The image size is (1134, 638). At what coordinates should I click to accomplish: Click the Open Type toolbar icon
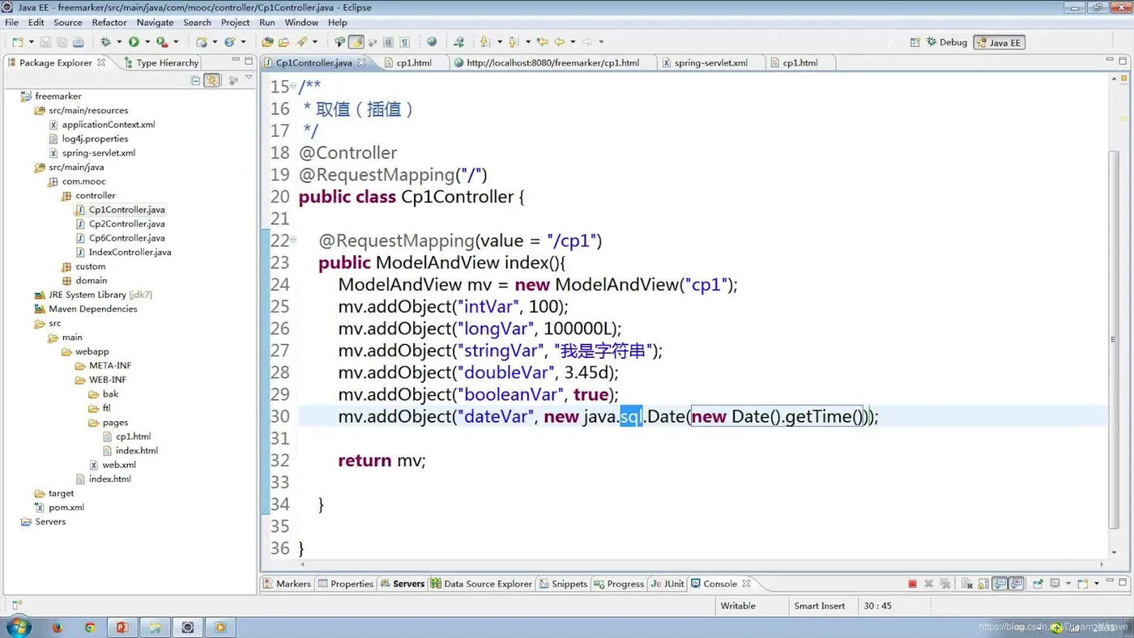[x=267, y=42]
